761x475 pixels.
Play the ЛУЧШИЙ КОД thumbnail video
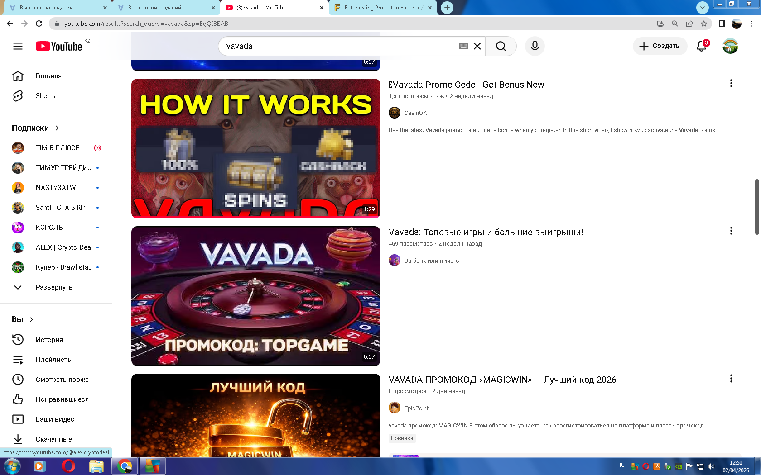pos(256,415)
